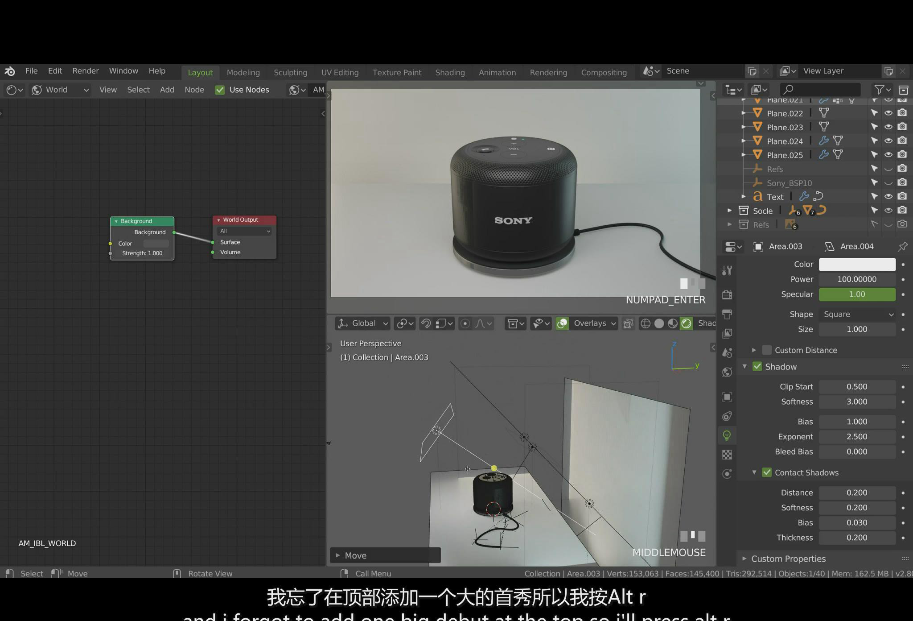Select Rendered viewport shading mode

click(687, 323)
